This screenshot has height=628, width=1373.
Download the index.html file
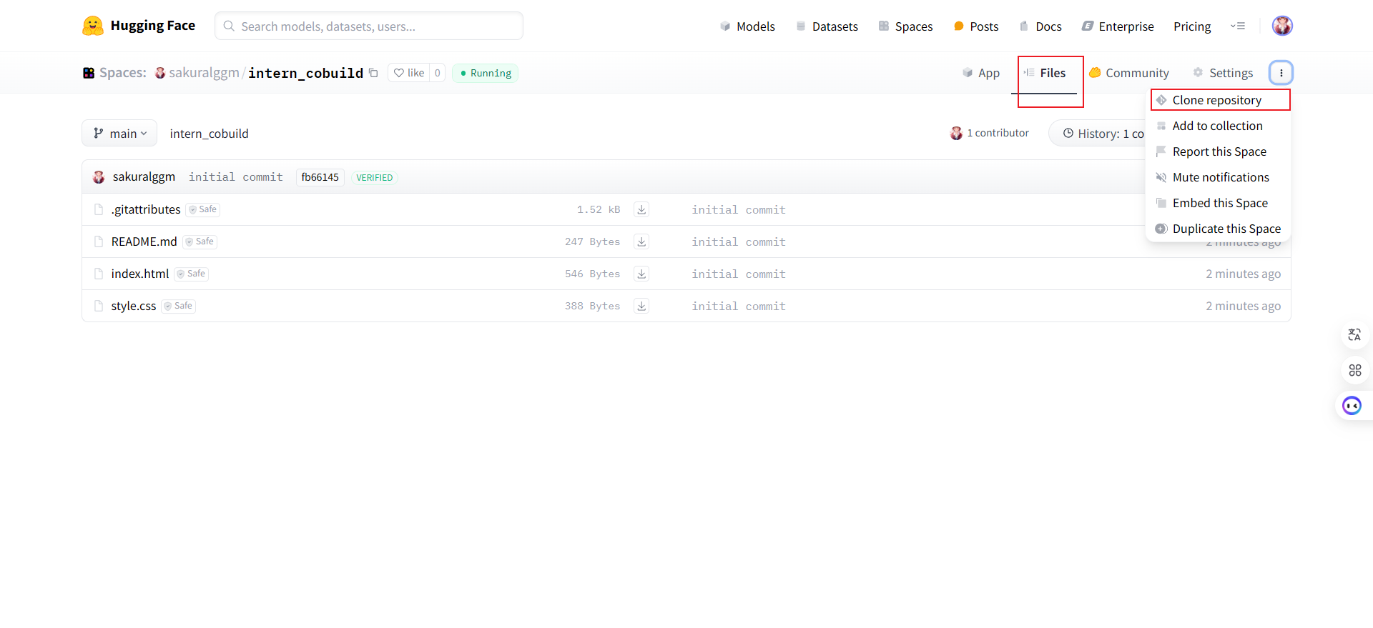point(641,274)
